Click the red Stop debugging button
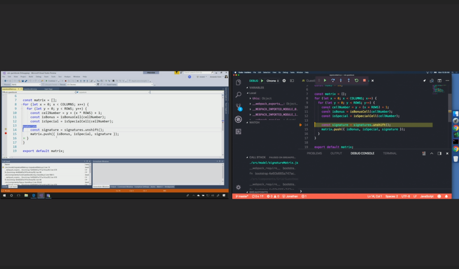Image resolution: width=459 pixels, height=269 pixels. coord(364,81)
